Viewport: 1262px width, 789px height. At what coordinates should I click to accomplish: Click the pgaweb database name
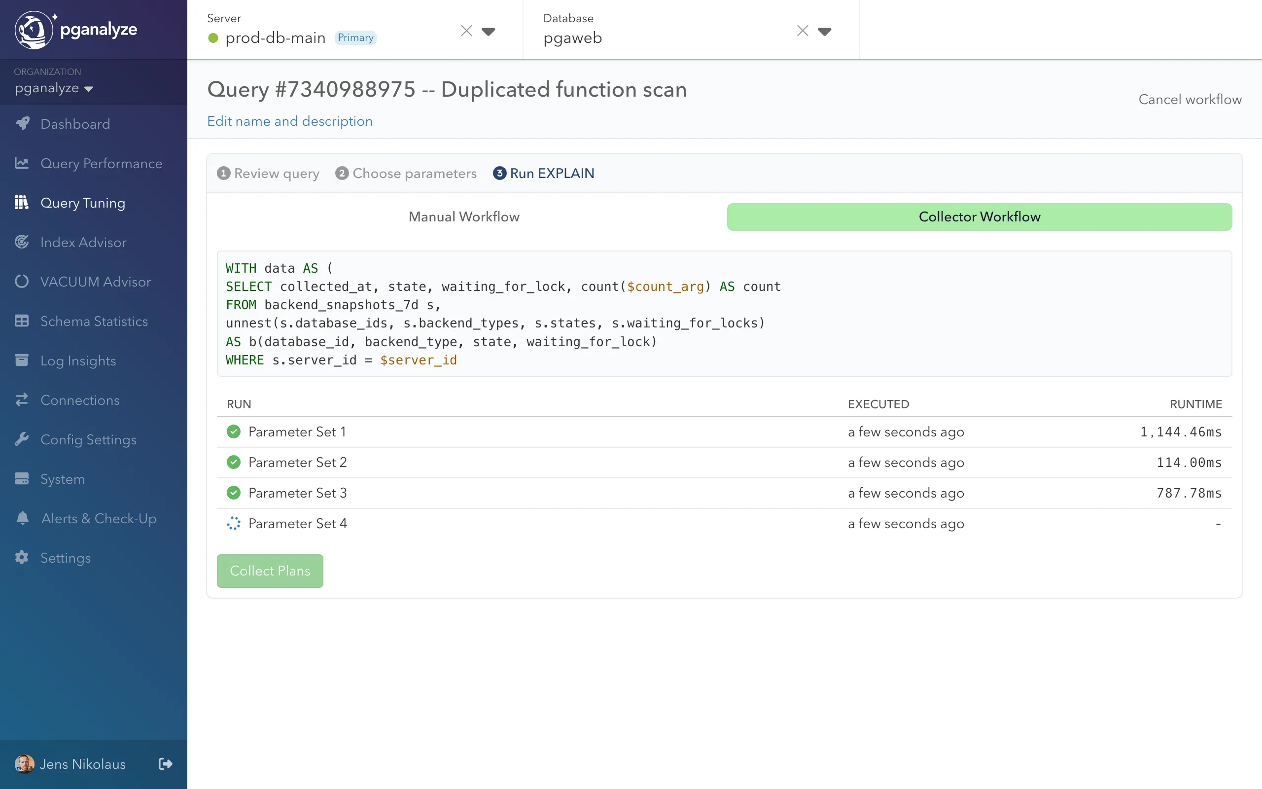point(573,38)
